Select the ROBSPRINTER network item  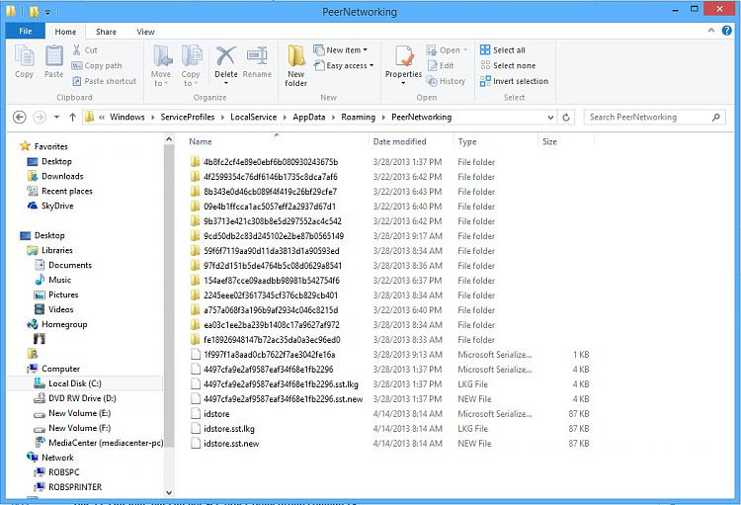pyautogui.click(x=68, y=487)
